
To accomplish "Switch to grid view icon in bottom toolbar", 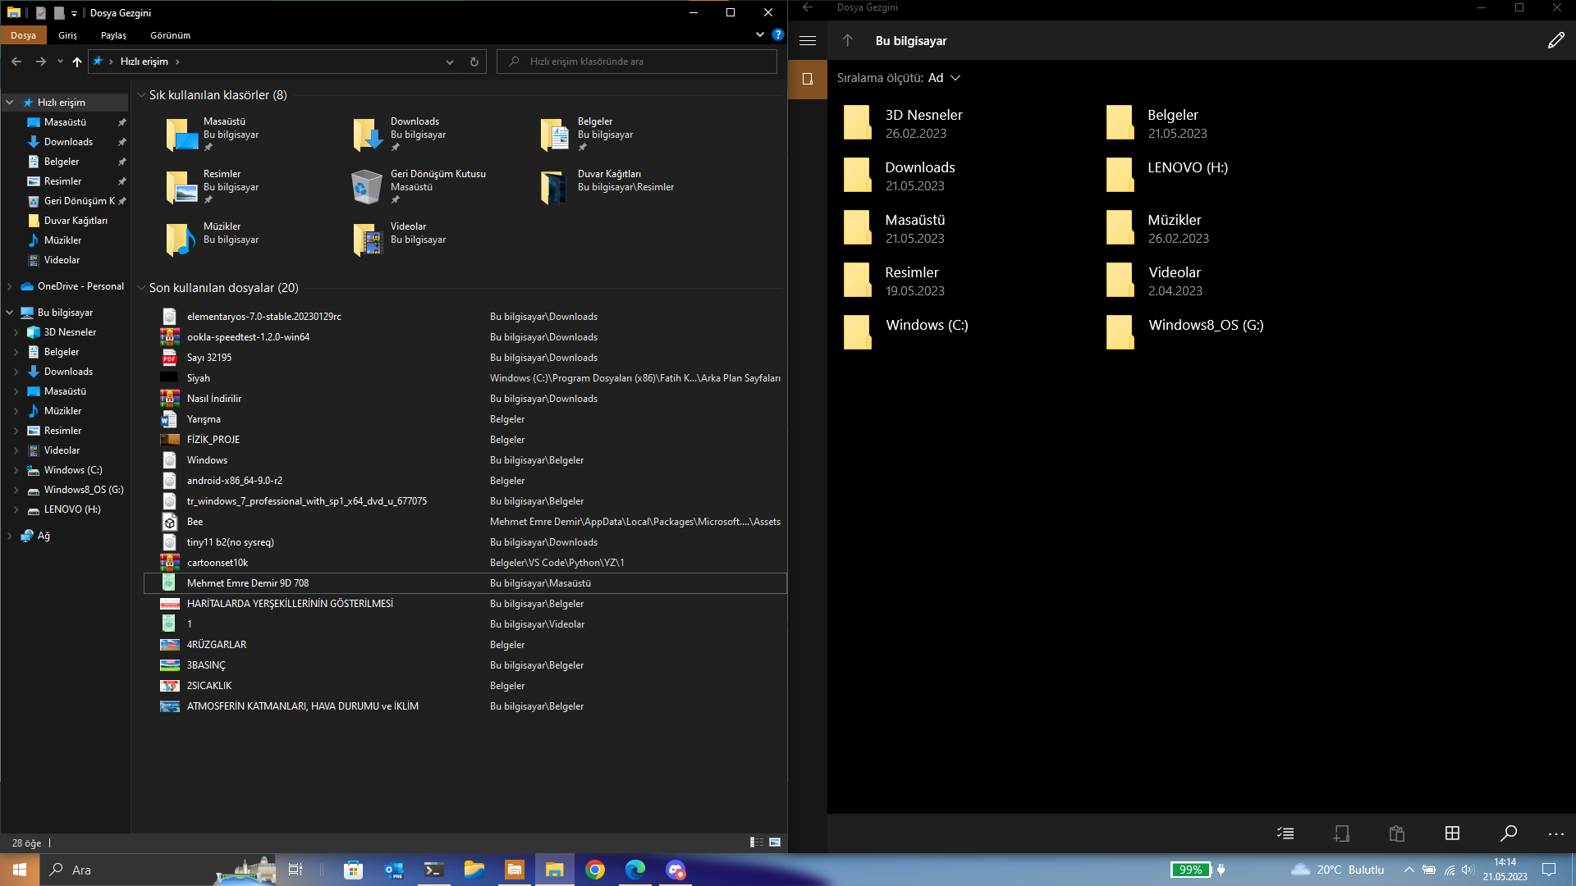I will tap(1452, 833).
